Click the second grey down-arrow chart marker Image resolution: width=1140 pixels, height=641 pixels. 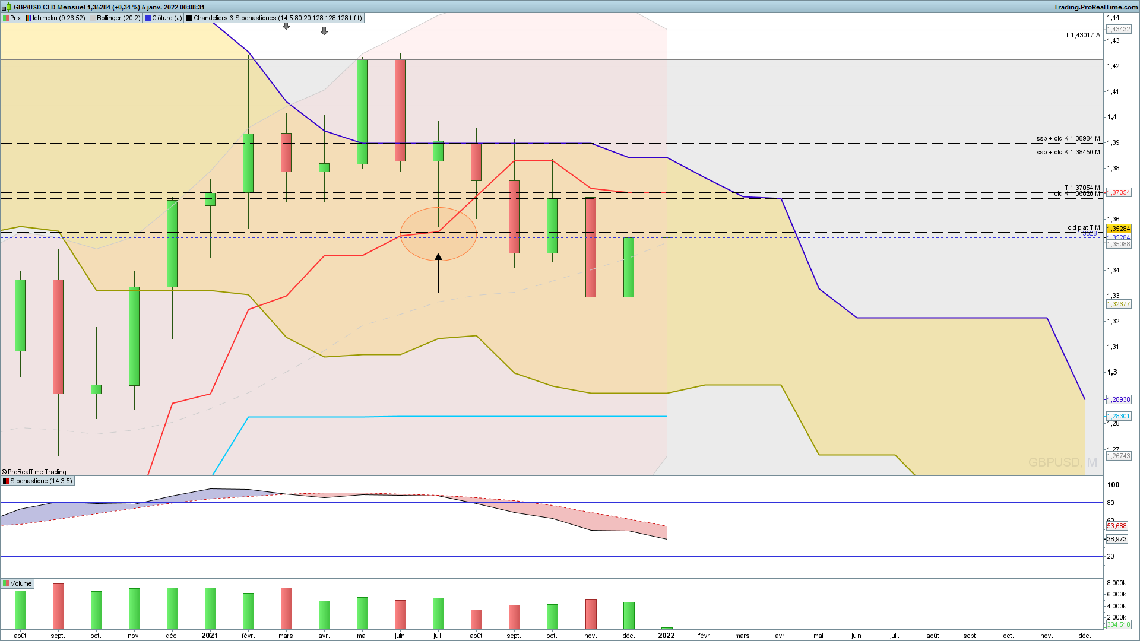(x=324, y=31)
